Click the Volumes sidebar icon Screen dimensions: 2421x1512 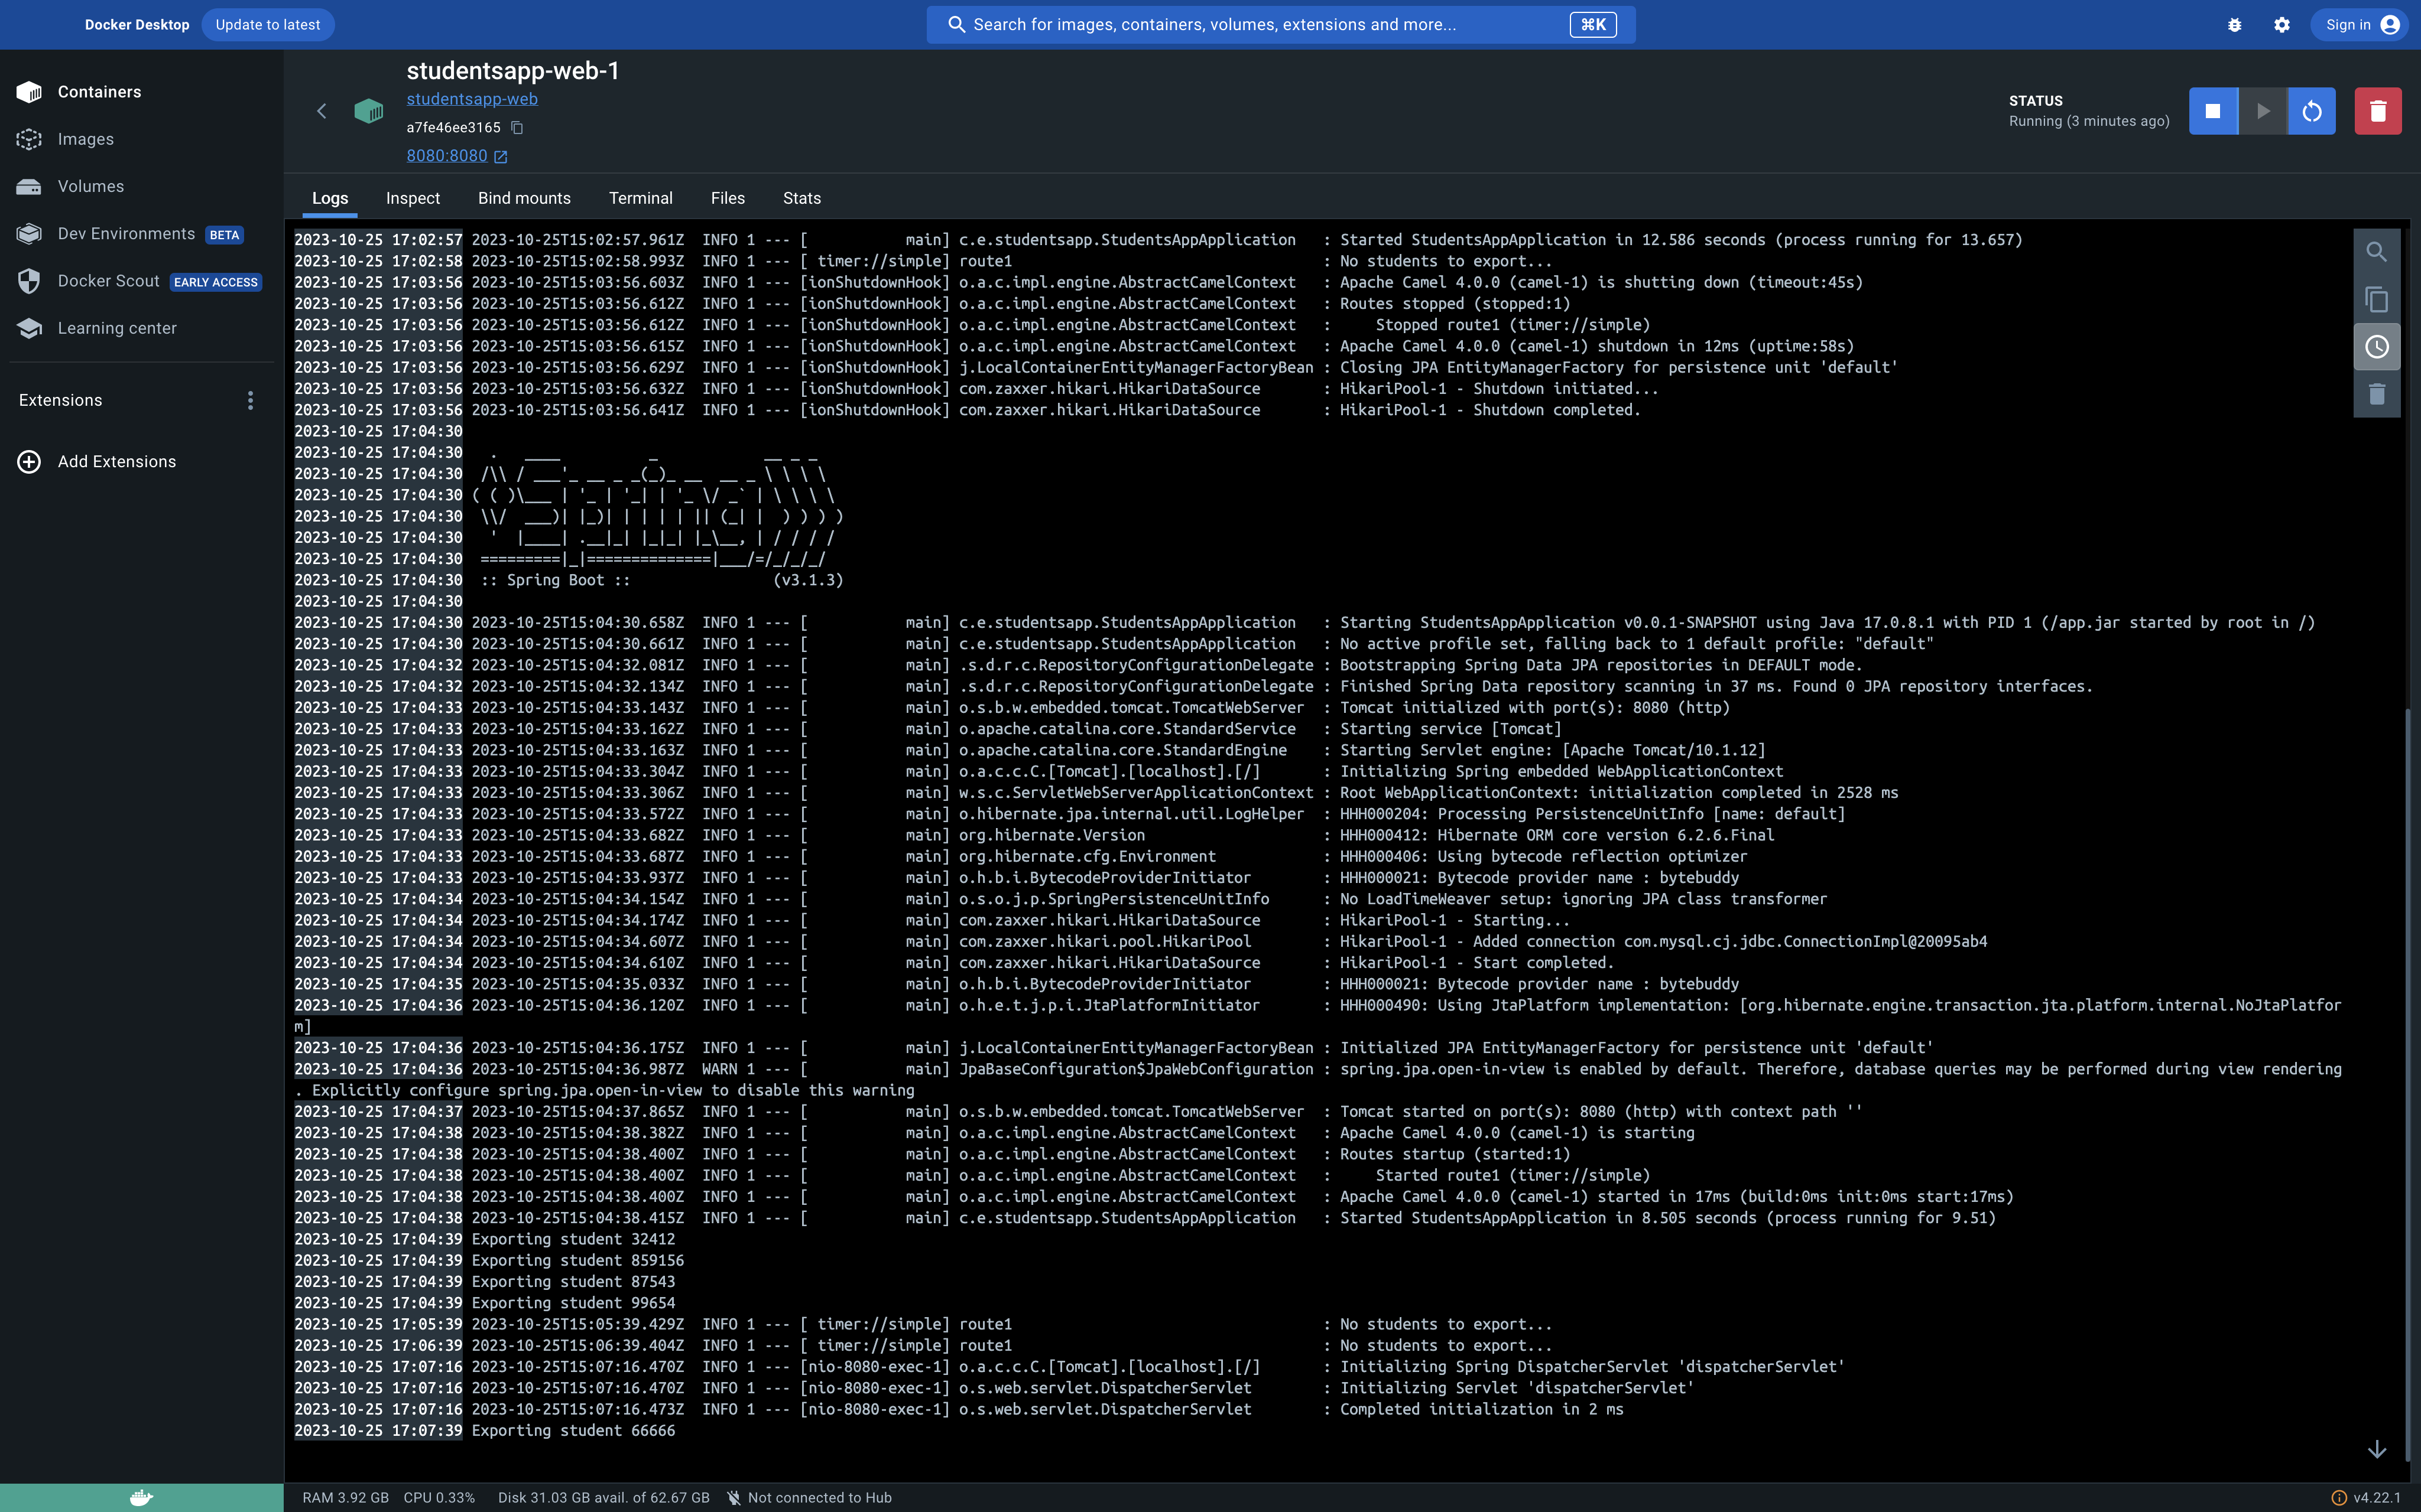[29, 186]
